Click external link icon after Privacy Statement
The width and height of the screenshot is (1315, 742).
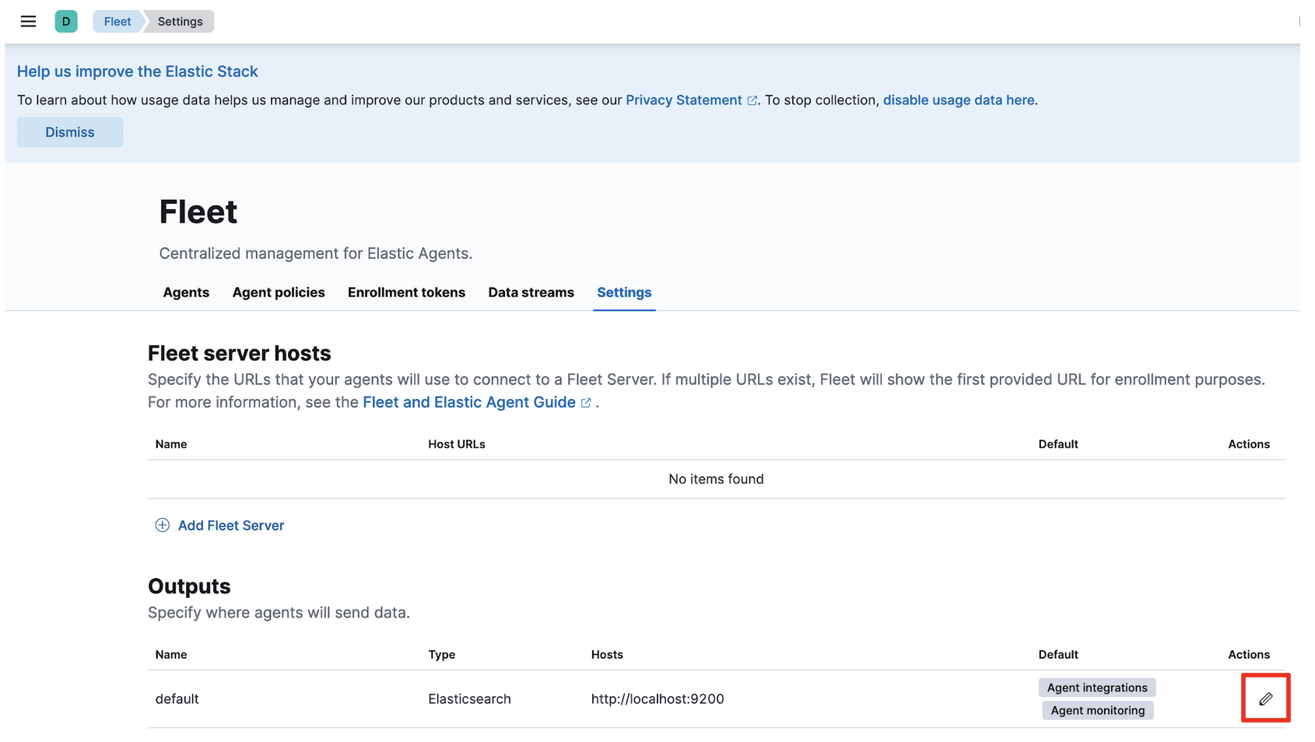pos(752,100)
